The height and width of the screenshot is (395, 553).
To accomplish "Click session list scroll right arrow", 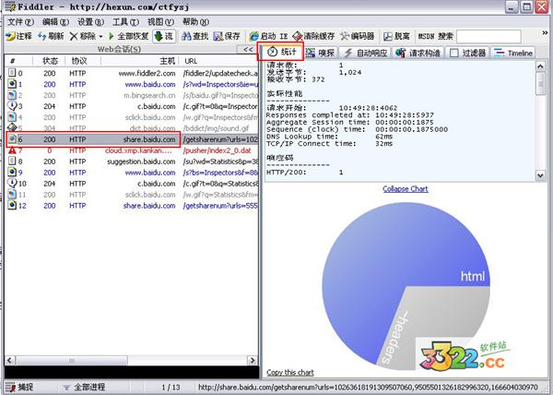I will click(253, 361).
